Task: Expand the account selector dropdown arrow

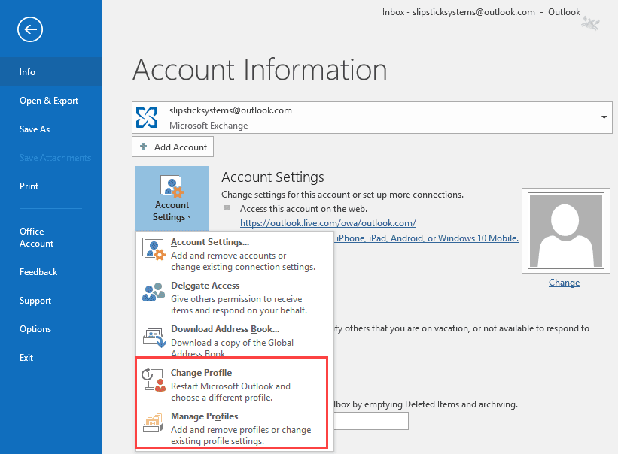Action: click(603, 117)
